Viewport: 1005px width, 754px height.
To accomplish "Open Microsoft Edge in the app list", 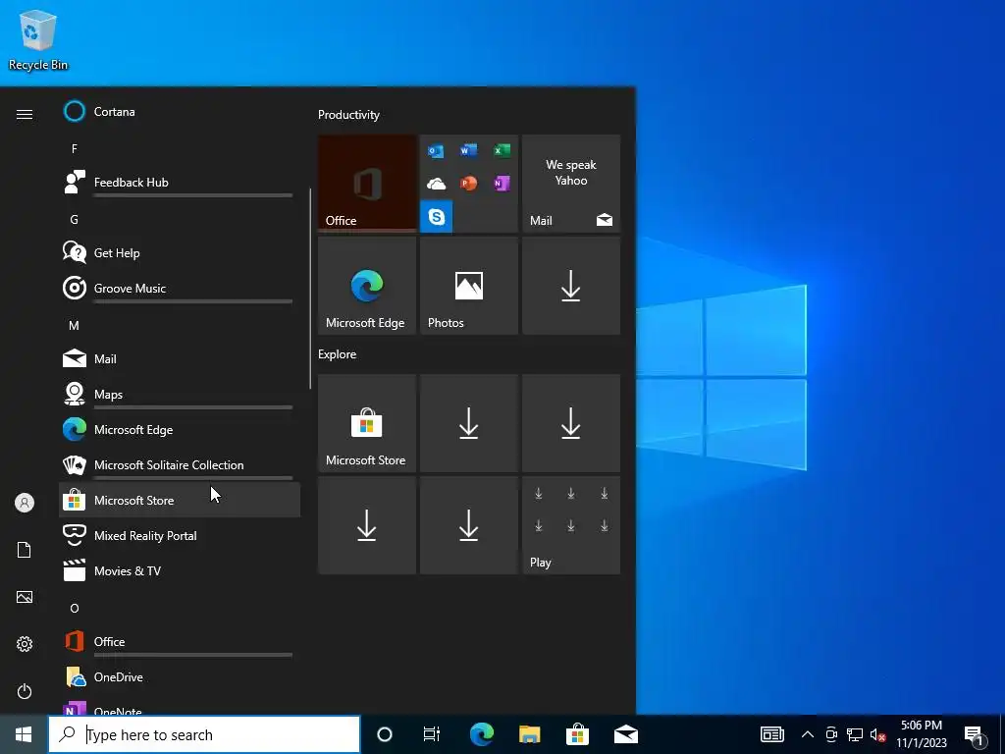I will [x=180, y=429].
